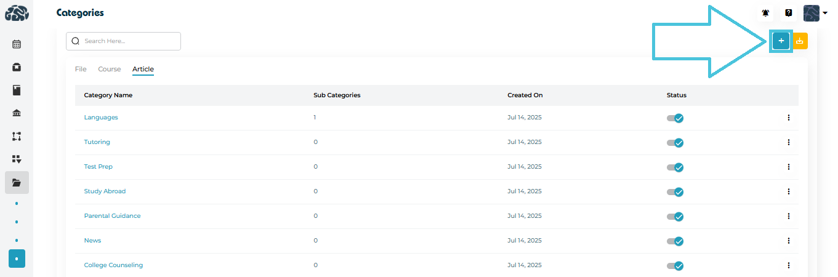Image resolution: width=838 pixels, height=277 pixels.
Task: Click the yellow download export button
Action: (x=800, y=41)
